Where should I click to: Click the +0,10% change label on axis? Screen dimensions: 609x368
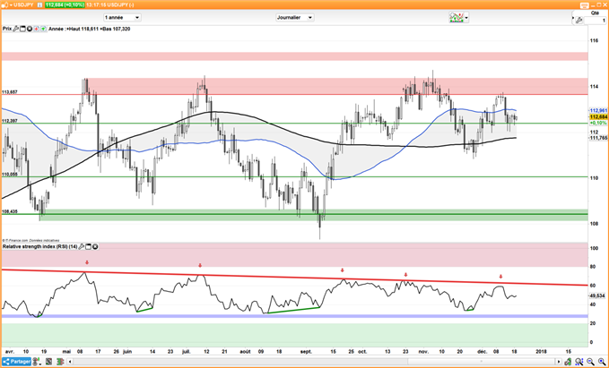(598, 123)
